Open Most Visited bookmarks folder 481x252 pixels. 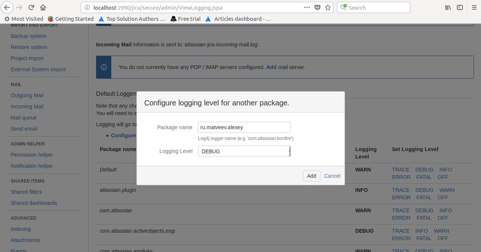point(24,19)
